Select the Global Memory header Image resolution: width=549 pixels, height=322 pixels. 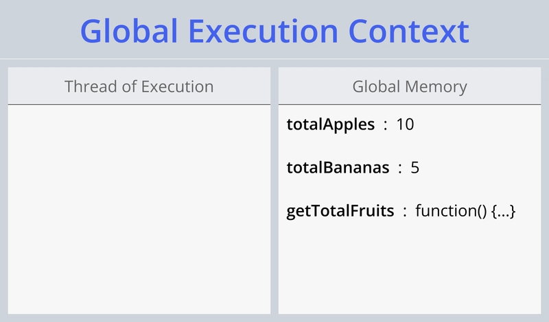click(410, 86)
